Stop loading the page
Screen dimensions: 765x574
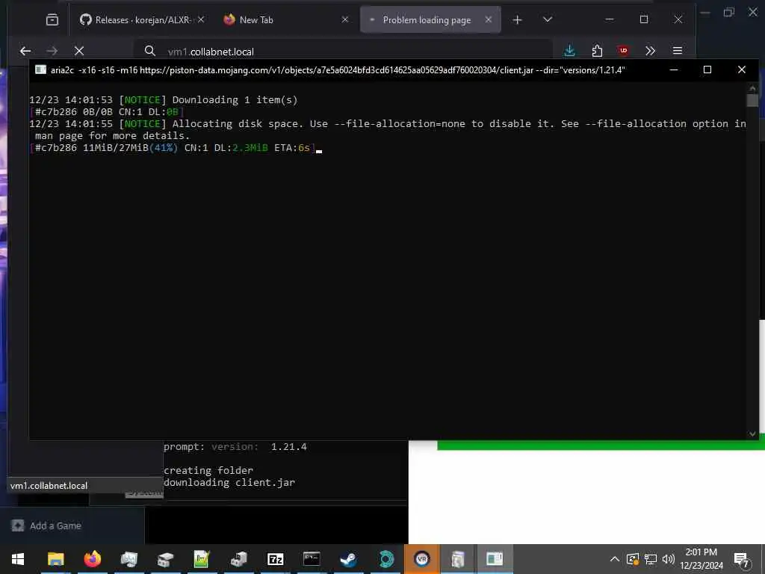pos(79,51)
